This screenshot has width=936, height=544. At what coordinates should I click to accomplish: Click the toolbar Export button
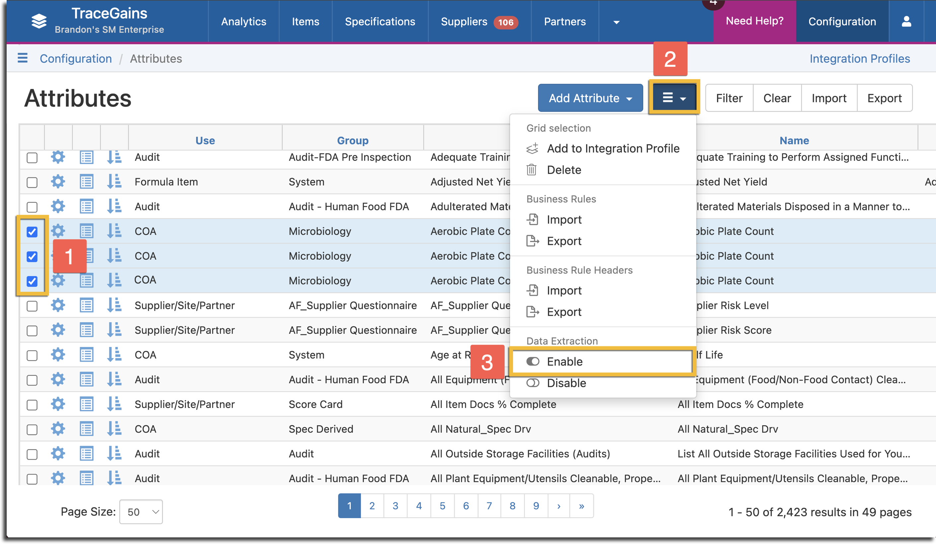(884, 98)
